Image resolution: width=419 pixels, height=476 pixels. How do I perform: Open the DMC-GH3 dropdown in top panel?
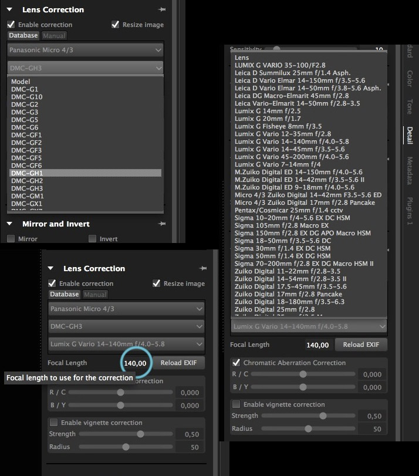click(x=85, y=68)
